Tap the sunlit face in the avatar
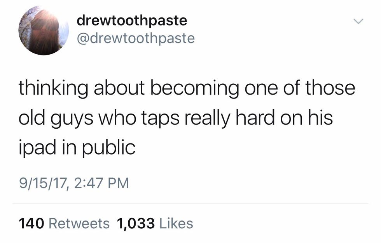381x243 pixels. (x=45, y=27)
